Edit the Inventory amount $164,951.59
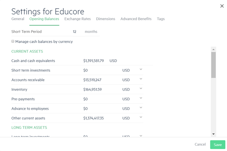Screen dimensions: 227x151 (92, 89)
